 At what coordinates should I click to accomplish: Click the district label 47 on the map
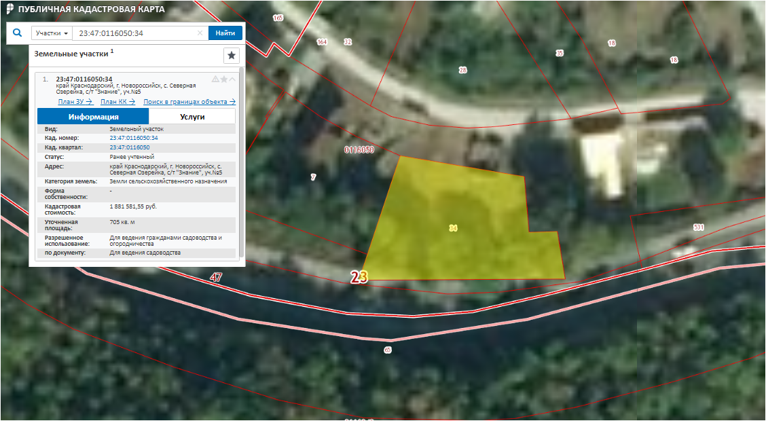click(216, 278)
